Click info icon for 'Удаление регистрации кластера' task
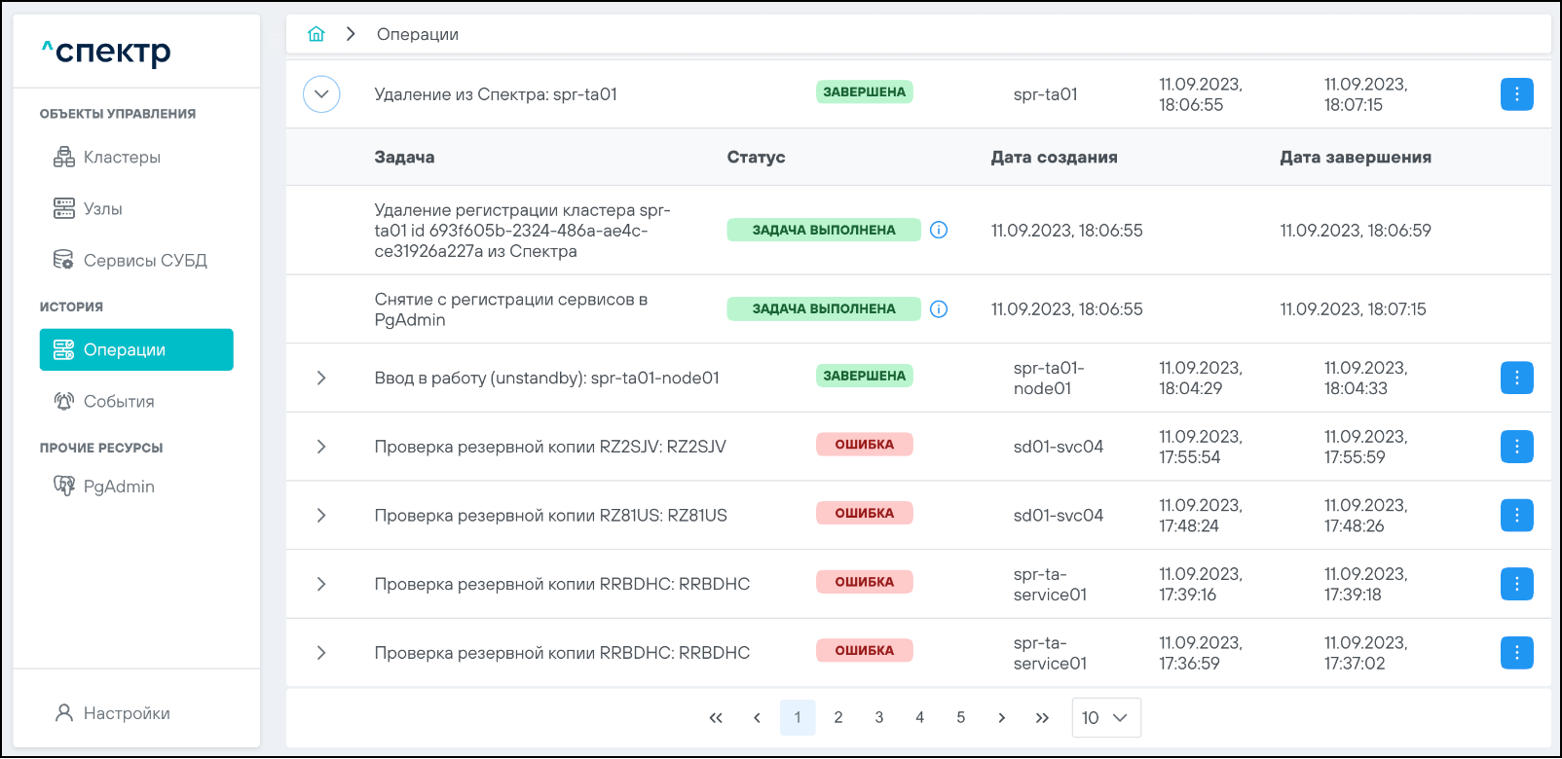 click(939, 230)
